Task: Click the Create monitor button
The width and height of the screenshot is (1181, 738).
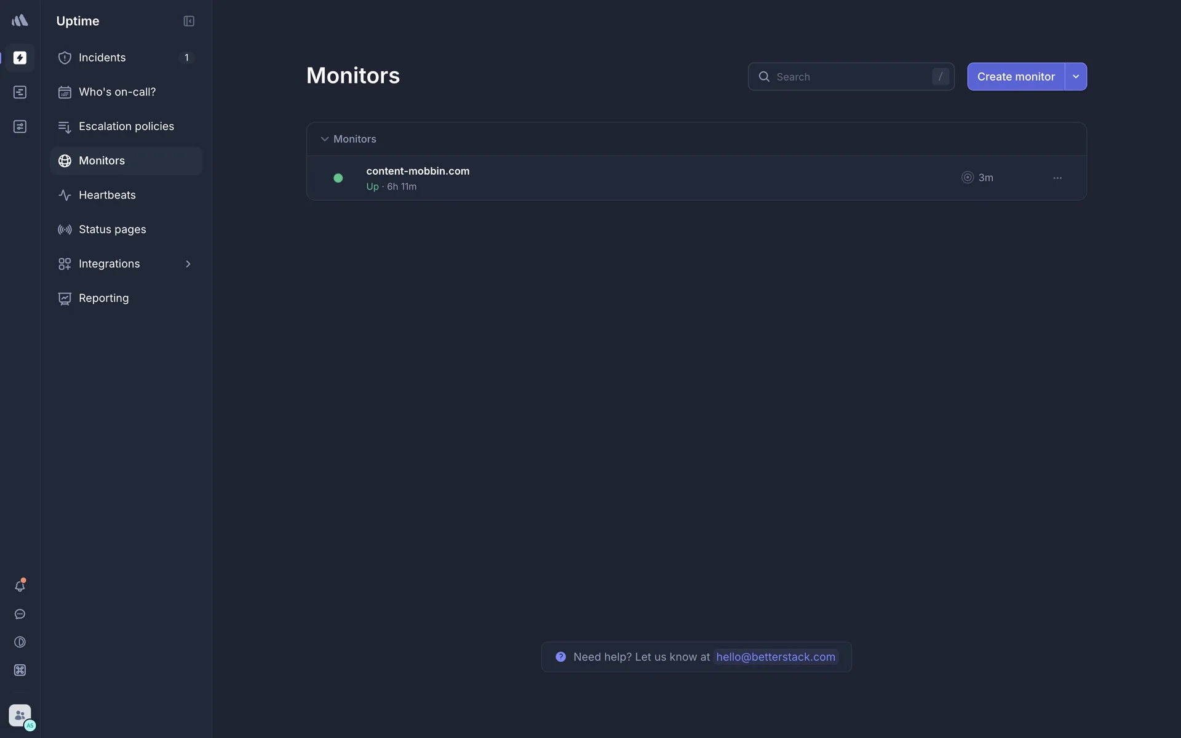Action: point(1016,77)
